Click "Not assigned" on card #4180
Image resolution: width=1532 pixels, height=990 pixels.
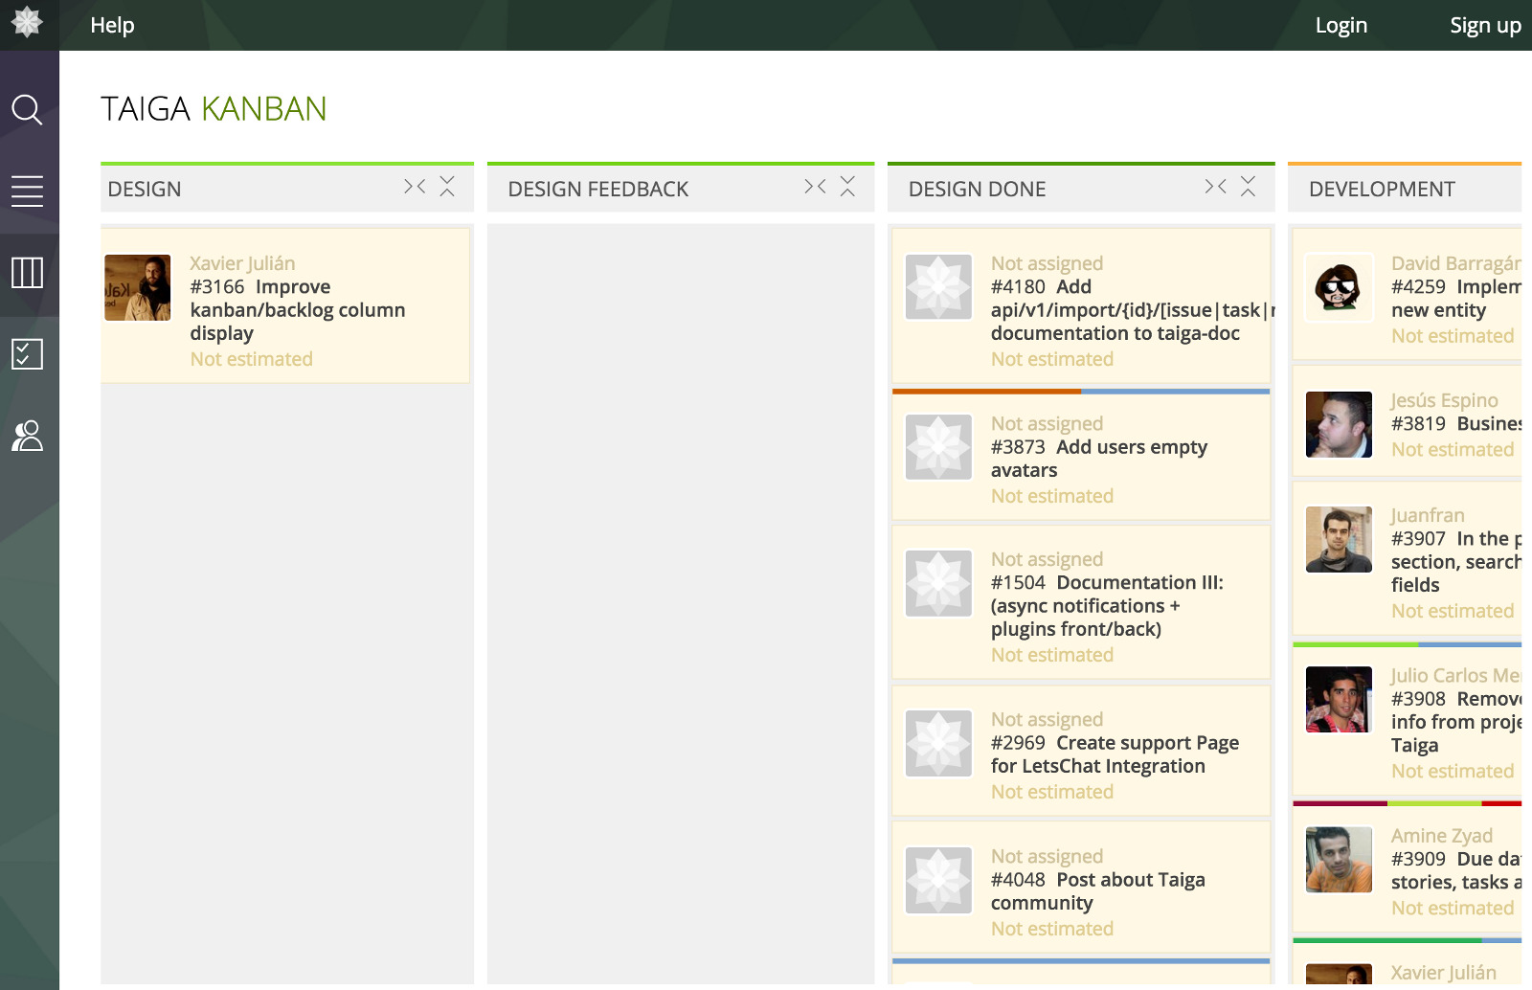[x=1047, y=263]
